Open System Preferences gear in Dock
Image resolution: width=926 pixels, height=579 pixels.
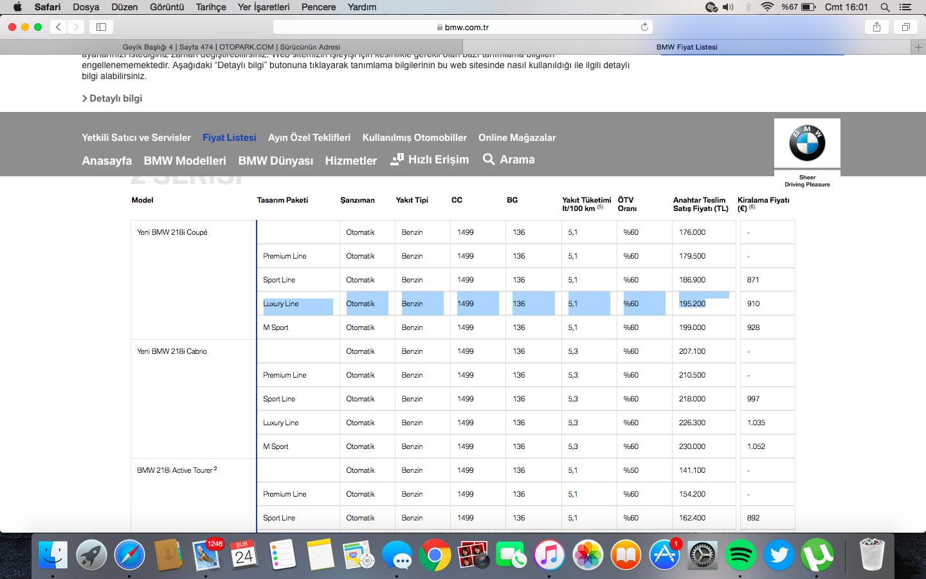tap(702, 555)
